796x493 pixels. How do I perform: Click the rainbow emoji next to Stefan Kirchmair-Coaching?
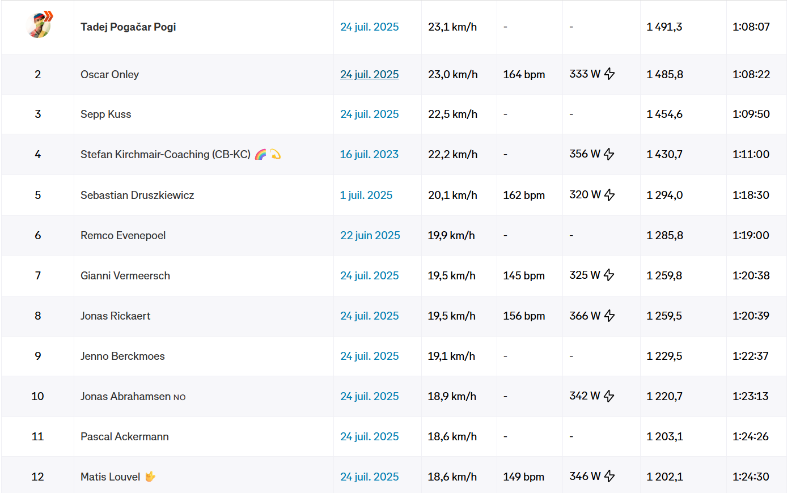[x=261, y=154]
